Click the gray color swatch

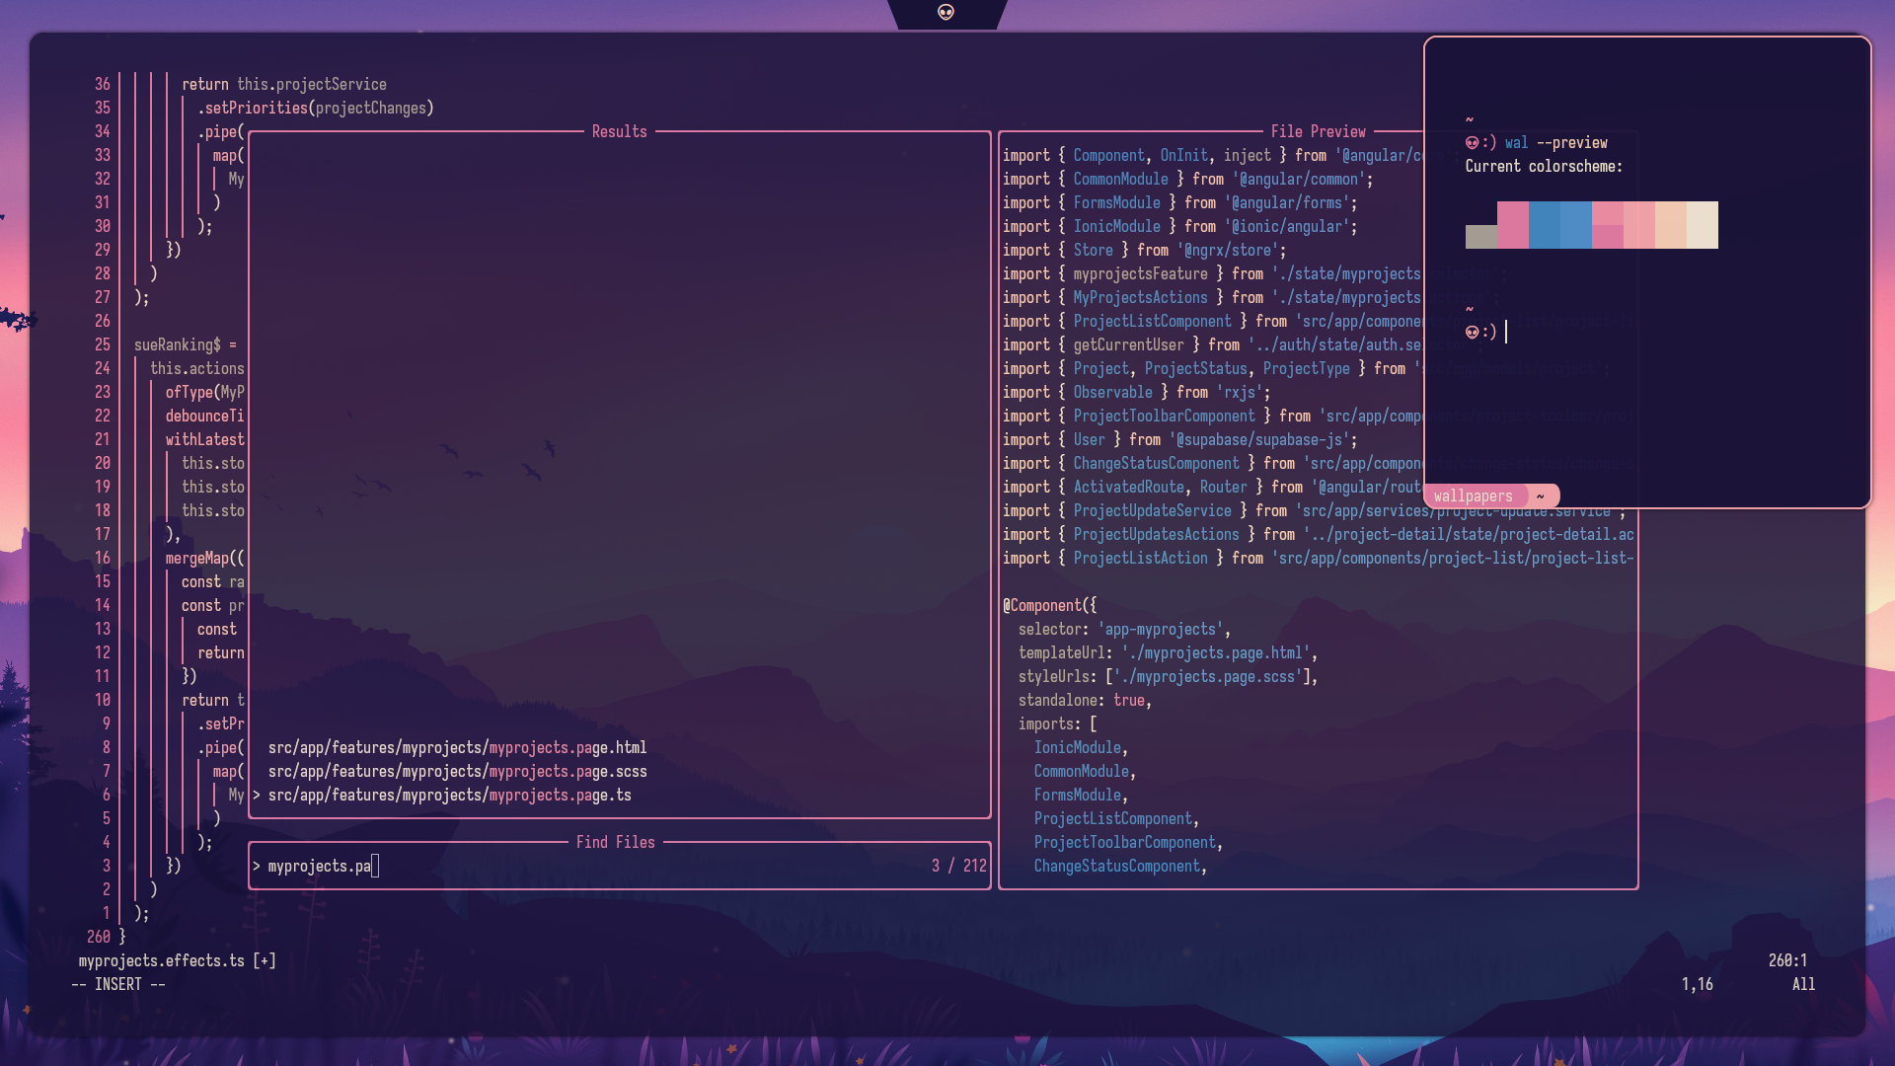(1480, 237)
